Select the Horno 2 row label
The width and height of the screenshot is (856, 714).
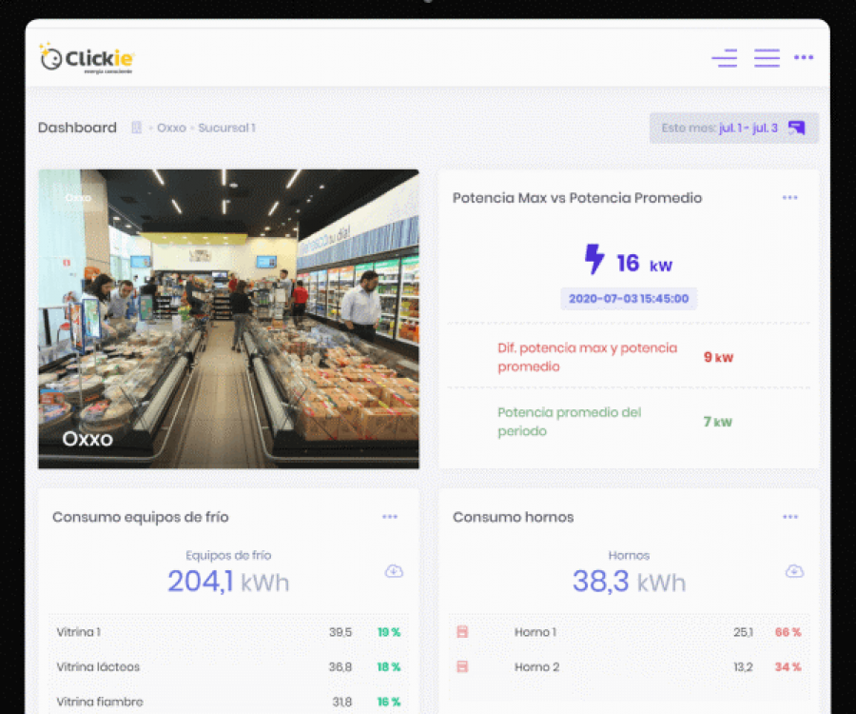[x=536, y=667]
